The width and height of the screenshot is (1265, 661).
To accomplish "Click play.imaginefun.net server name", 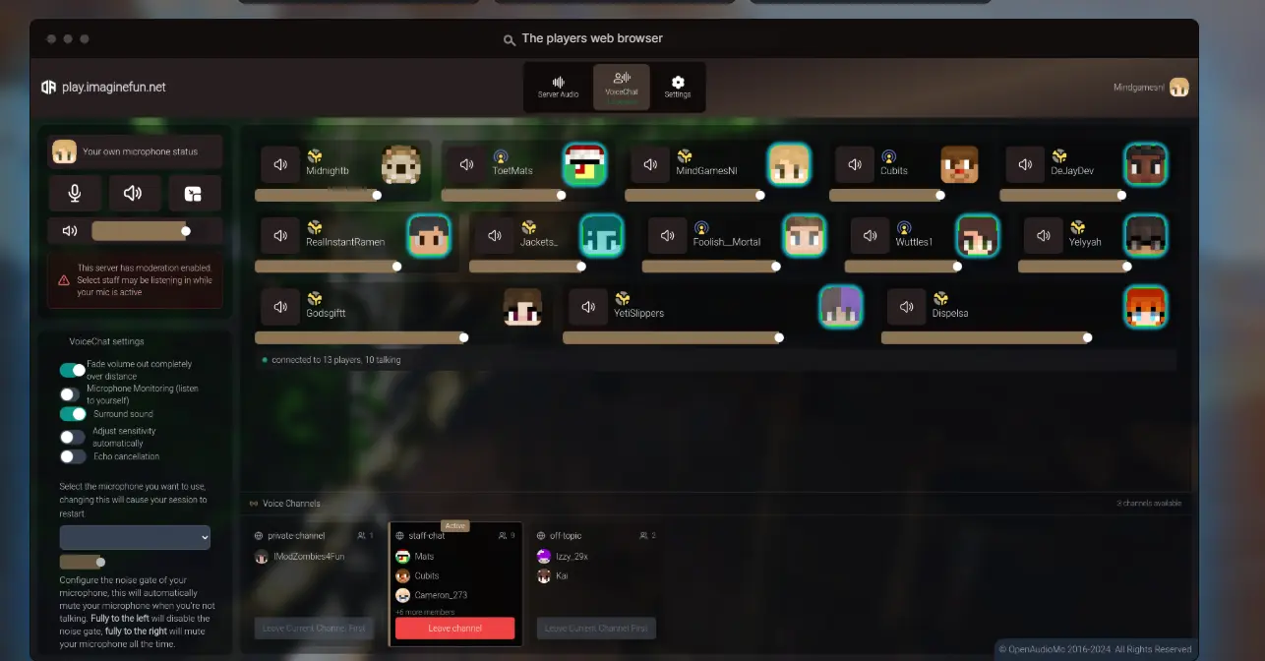I will (x=114, y=87).
